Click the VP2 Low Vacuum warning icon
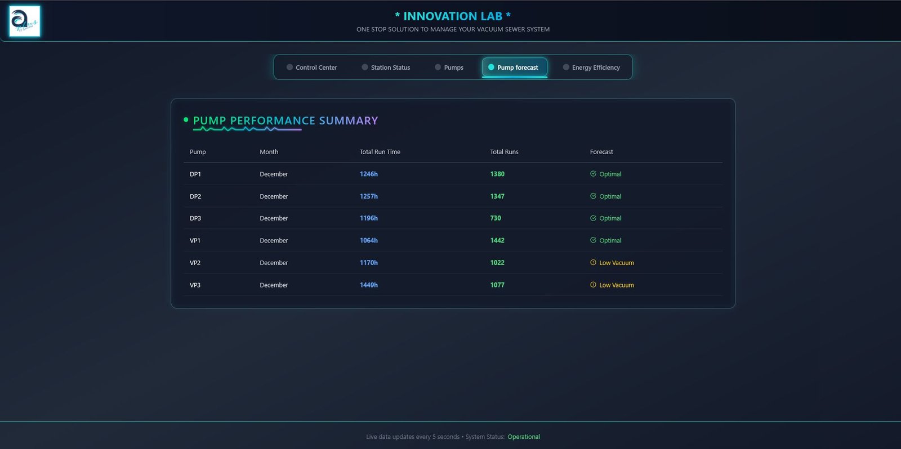The image size is (901, 449). pos(593,262)
